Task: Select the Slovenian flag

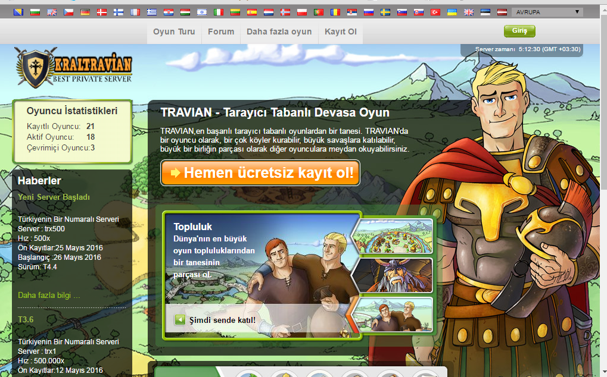Action: coord(402,12)
